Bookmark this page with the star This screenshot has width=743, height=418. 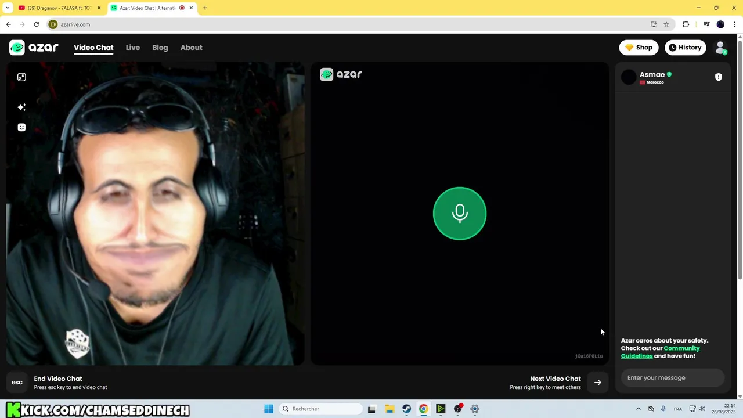click(x=666, y=24)
